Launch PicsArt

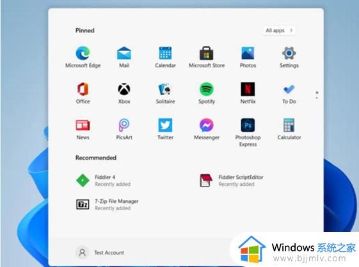click(124, 129)
